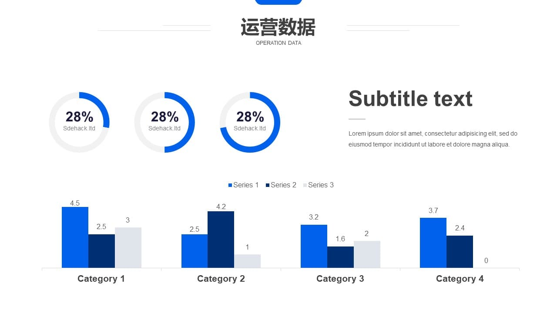Click the 2.4 dark bar in Category 4
The image size is (557, 313).
pos(460,252)
